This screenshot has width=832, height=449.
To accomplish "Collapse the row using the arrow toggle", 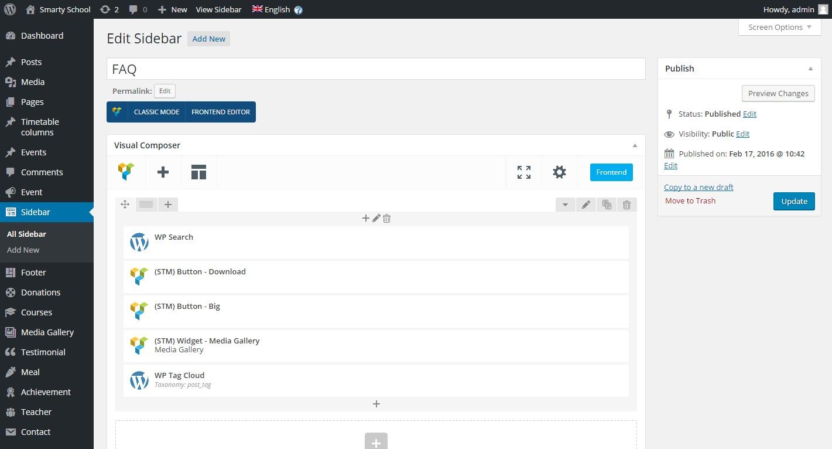I will [565, 205].
